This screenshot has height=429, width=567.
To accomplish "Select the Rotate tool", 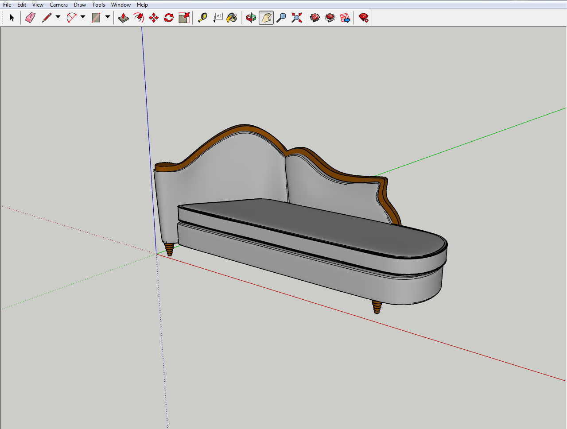I will [169, 18].
